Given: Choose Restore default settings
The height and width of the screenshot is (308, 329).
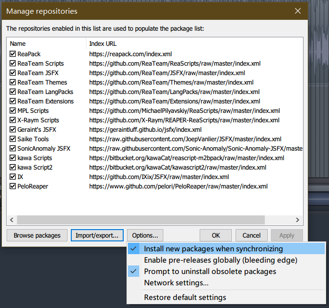Looking at the screenshot, I should click(x=185, y=298).
